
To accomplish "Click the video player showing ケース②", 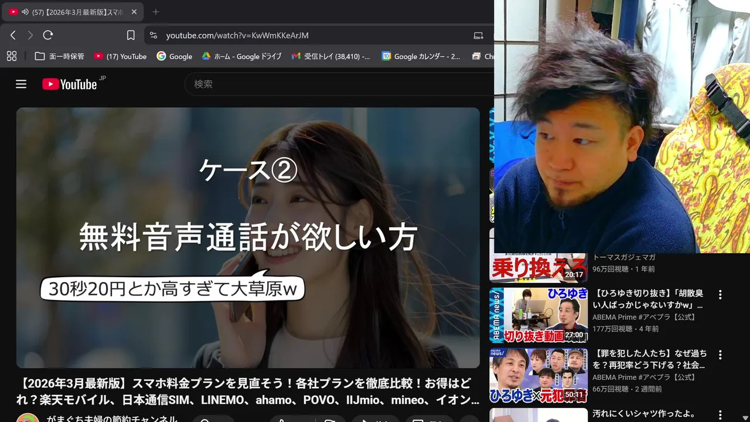I will (248, 237).
